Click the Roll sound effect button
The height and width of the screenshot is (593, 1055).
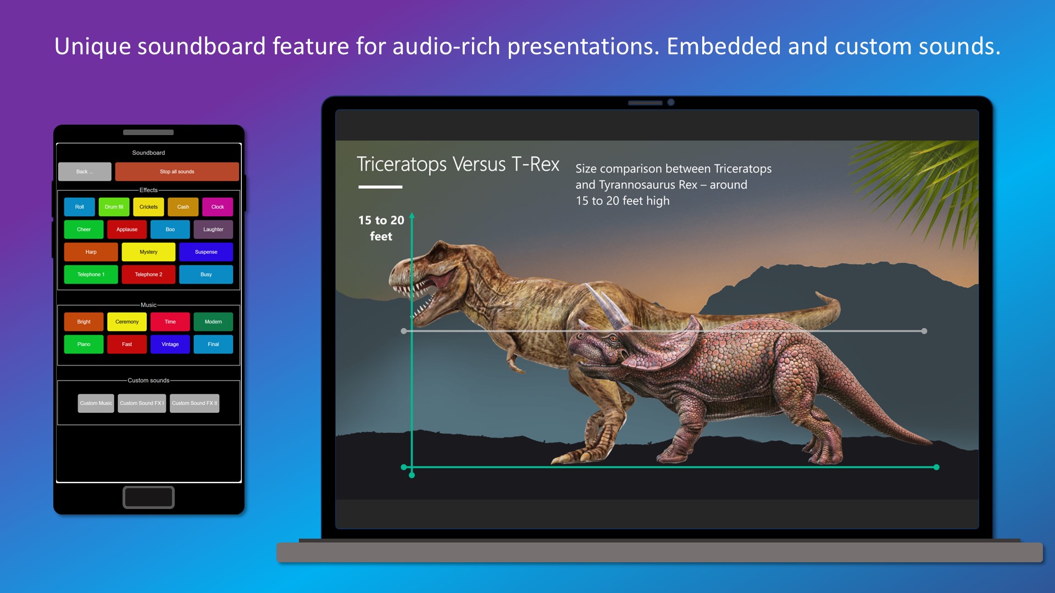(x=79, y=207)
